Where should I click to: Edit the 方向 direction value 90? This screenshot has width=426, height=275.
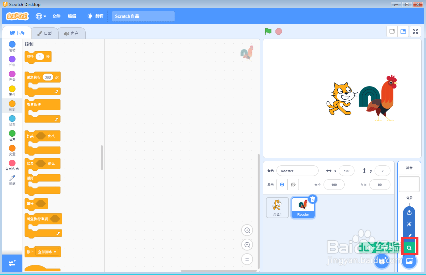coord(380,185)
